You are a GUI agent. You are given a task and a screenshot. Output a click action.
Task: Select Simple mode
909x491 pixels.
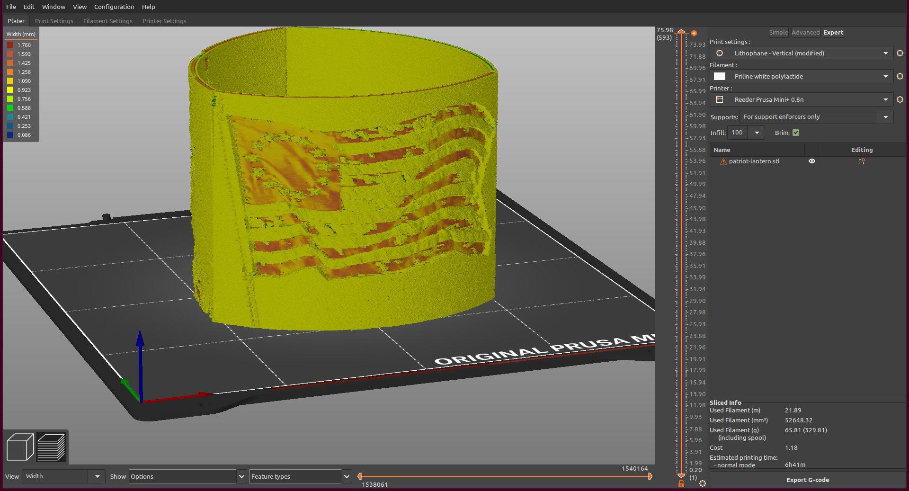778,33
